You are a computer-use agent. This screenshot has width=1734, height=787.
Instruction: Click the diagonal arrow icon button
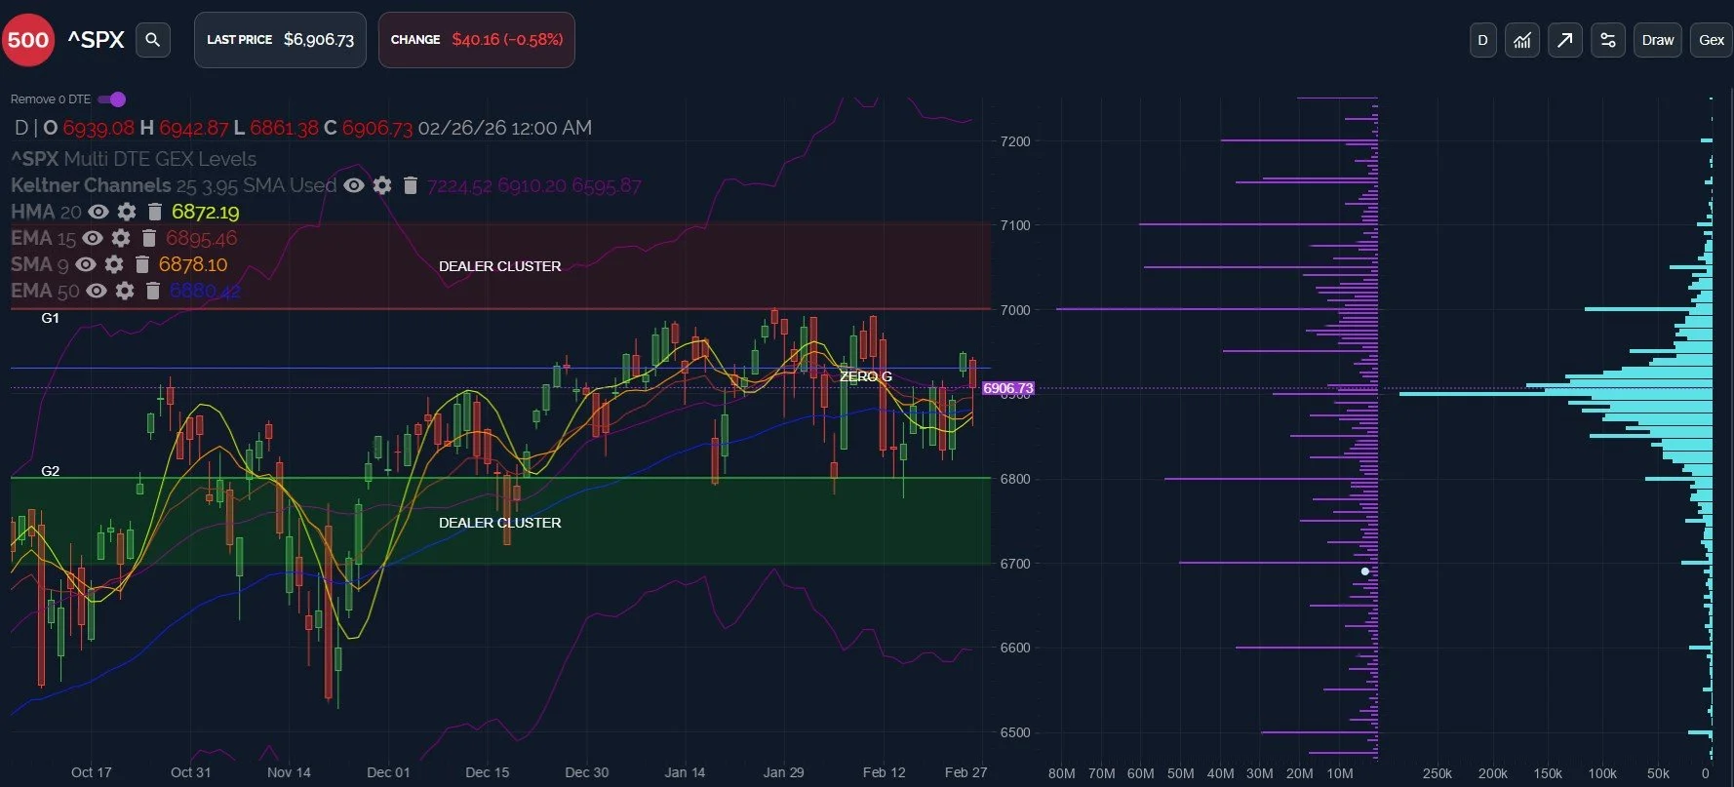pyautogui.click(x=1565, y=40)
